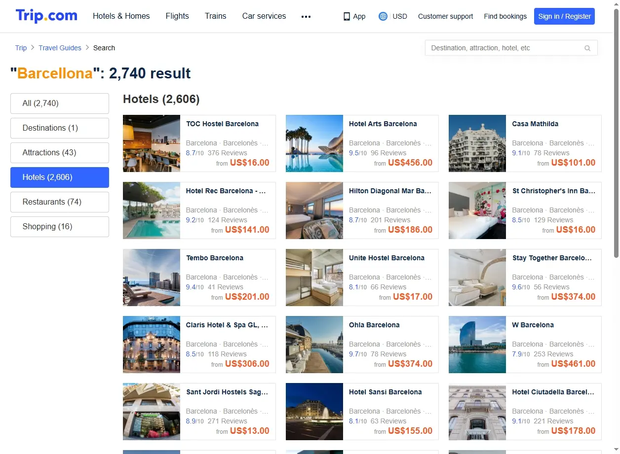
Task: Click the US$141.00 price
Action: coord(247,230)
